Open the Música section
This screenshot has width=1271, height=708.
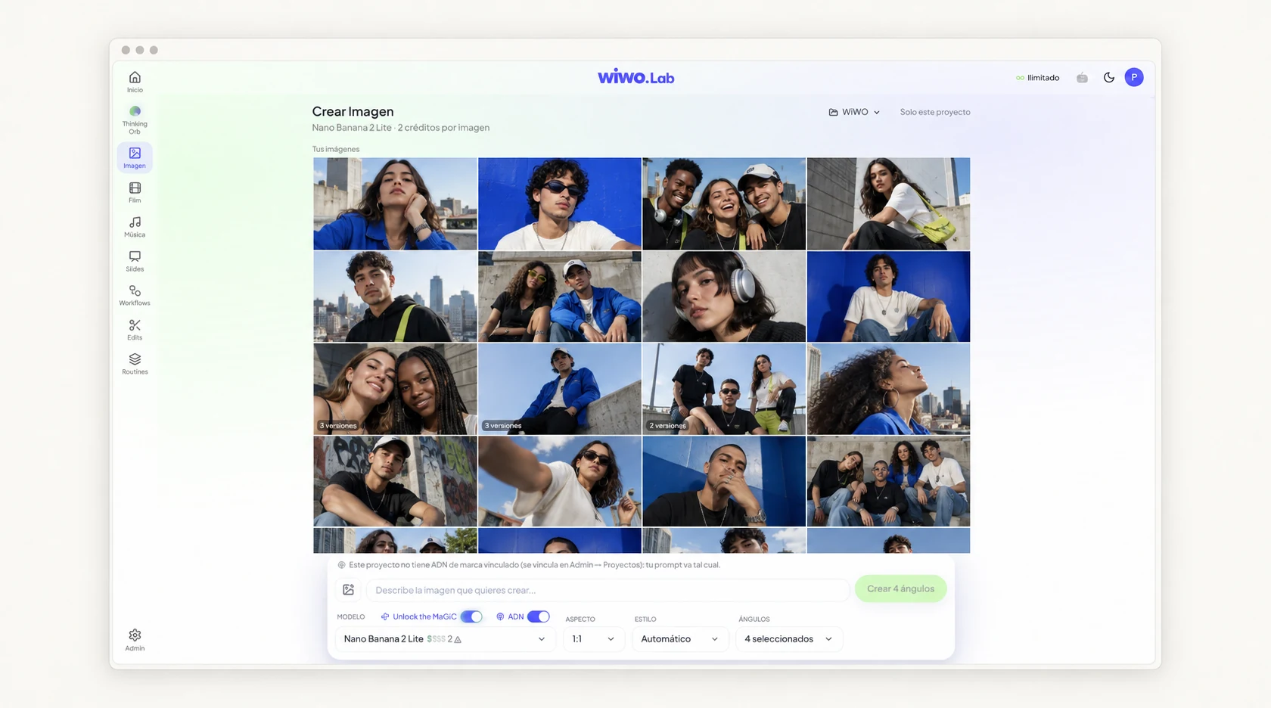pos(135,226)
